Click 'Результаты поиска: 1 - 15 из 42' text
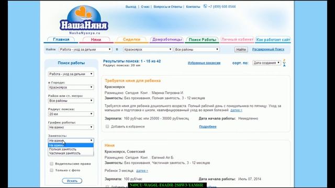This screenshot has width=335, height=188. click(132, 61)
